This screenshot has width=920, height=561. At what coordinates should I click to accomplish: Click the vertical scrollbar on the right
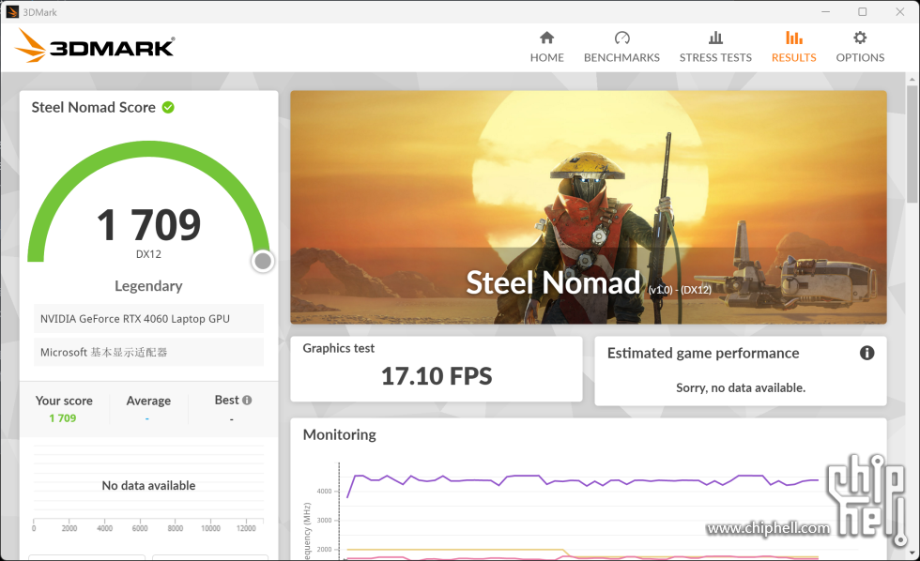click(x=912, y=141)
